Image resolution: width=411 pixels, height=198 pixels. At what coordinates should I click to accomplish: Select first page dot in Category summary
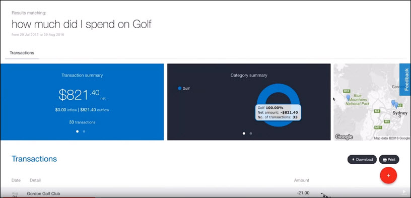244,133
